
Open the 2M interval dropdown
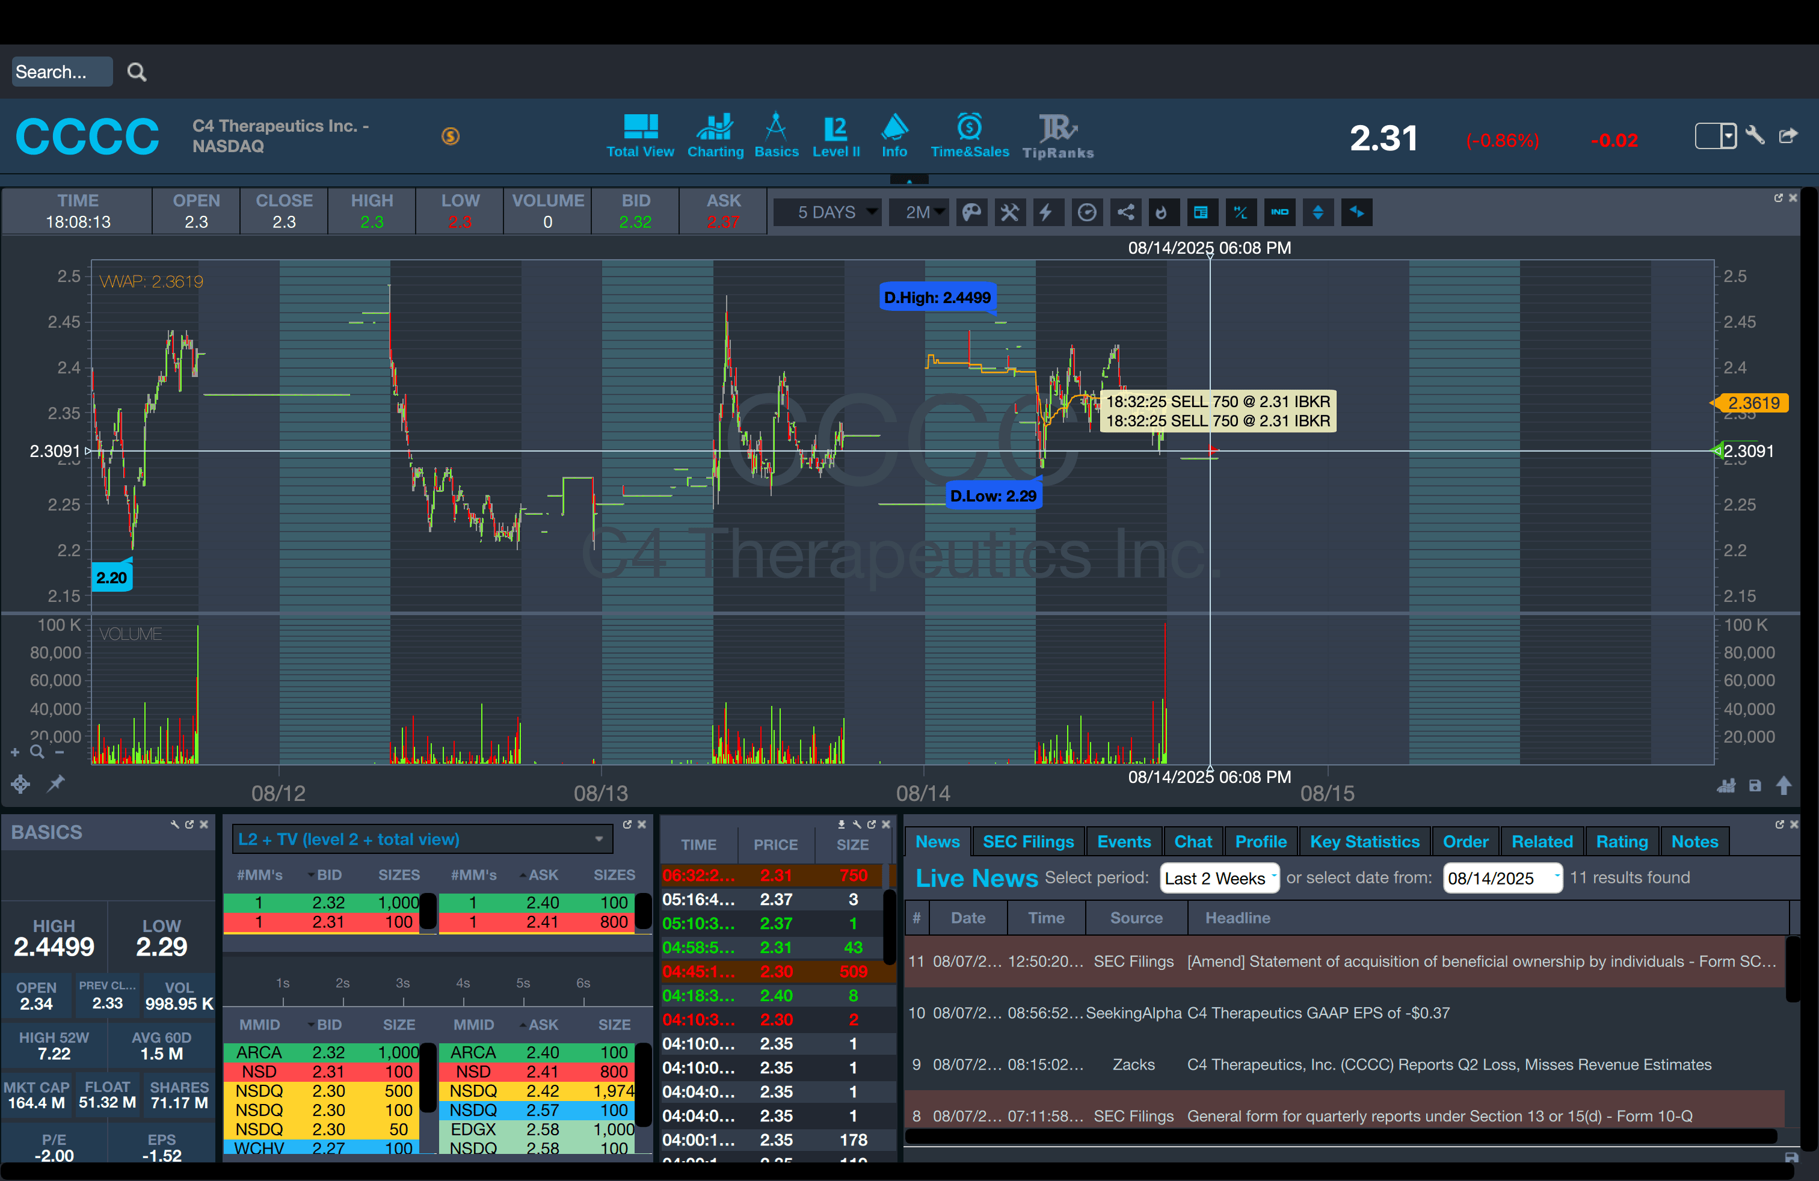(919, 212)
